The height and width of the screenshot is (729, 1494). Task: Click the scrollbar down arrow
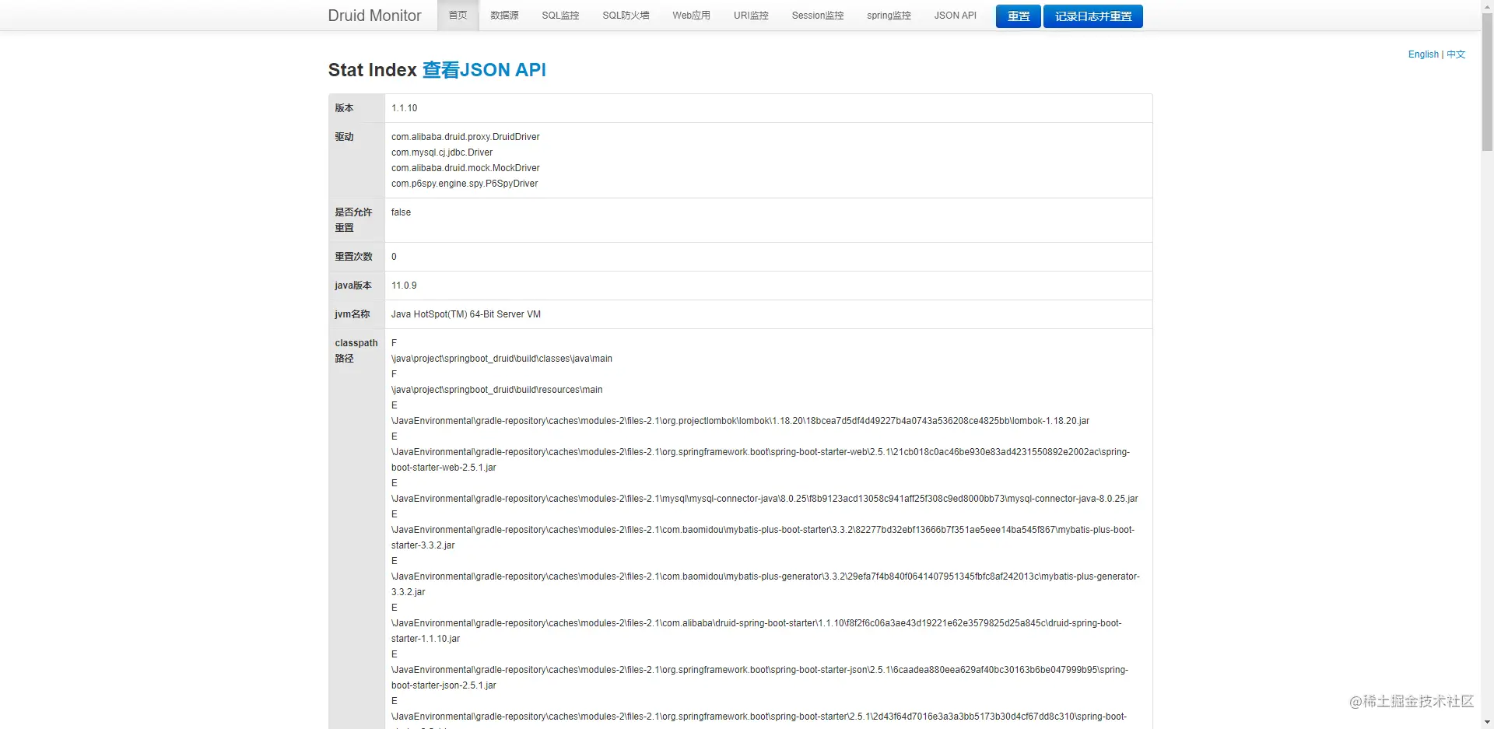click(1487, 723)
